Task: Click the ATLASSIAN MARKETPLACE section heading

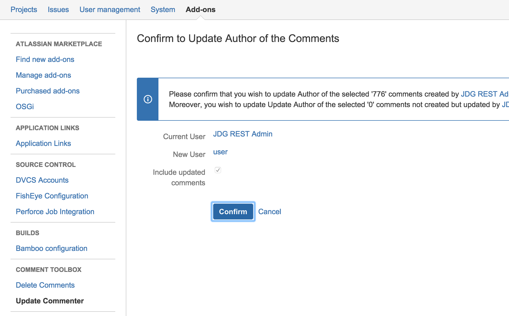Action: pyautogui.click(x=59, y=44)
